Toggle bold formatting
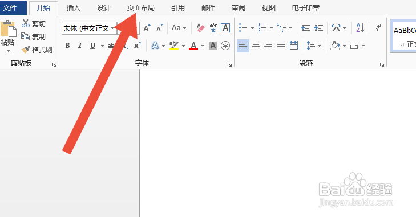This screenshot has width=416, height=217. click(x=67, y=46)
